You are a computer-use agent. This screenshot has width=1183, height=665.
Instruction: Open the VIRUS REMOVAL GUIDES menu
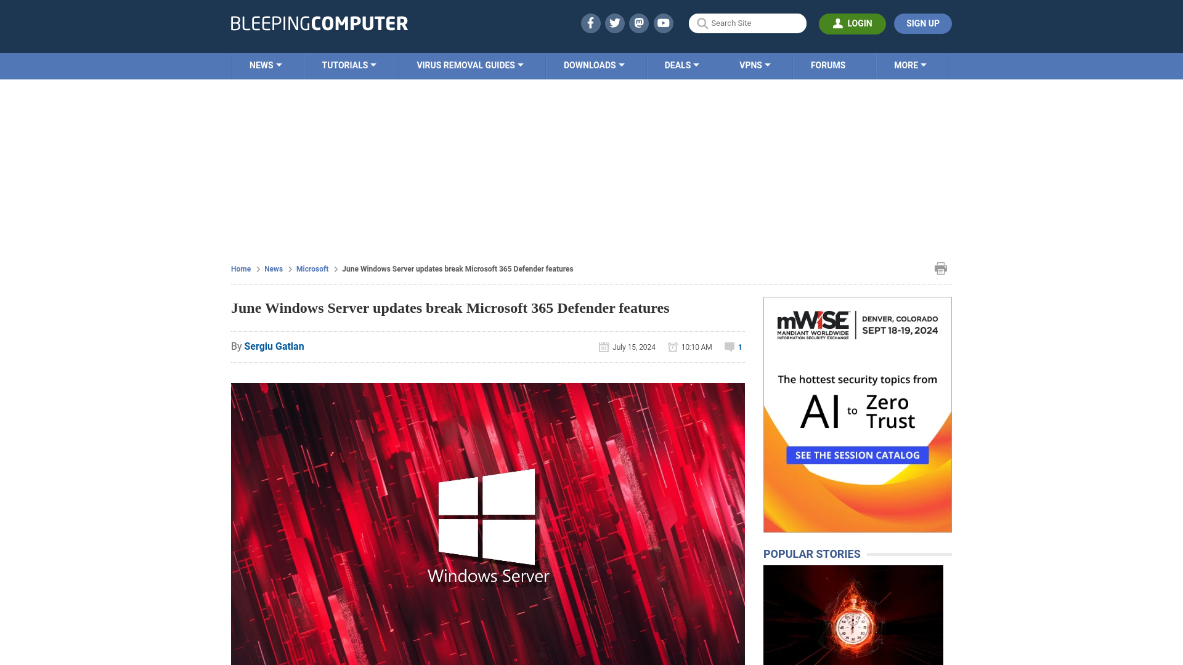[x=470, y=65]
